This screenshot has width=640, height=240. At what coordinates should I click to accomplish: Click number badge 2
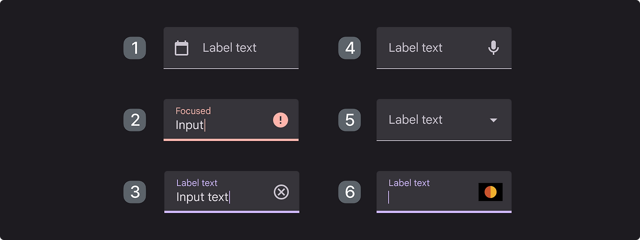tap(135, 120)
